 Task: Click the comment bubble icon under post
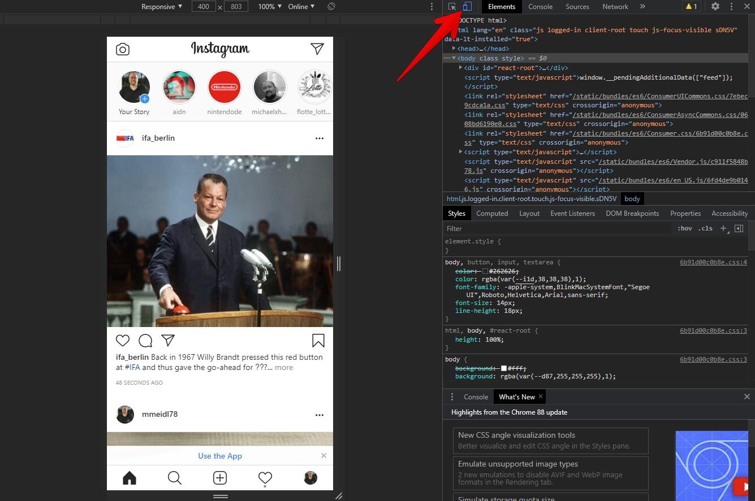pos(145,340)
